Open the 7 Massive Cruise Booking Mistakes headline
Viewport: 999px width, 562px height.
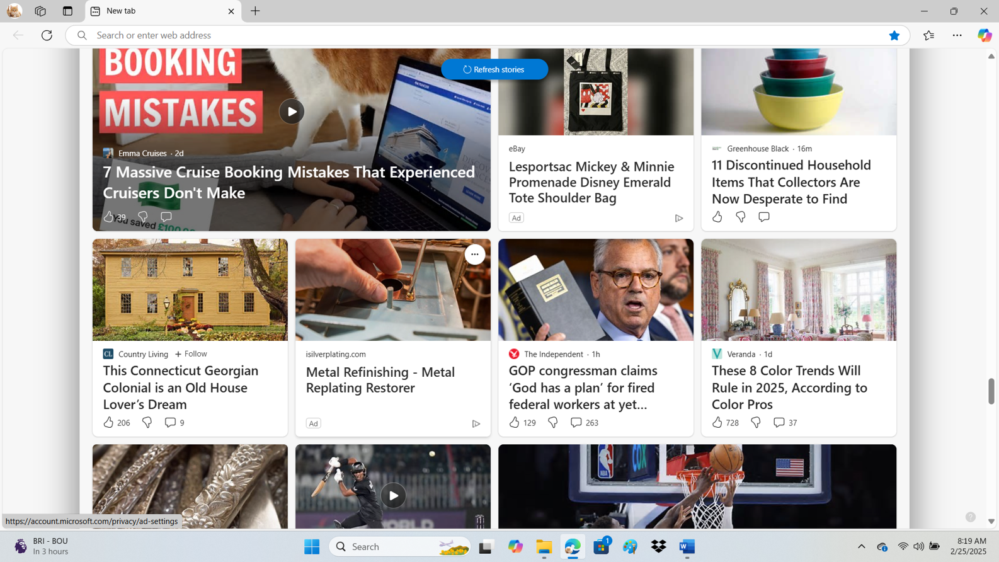click(289, 182)
